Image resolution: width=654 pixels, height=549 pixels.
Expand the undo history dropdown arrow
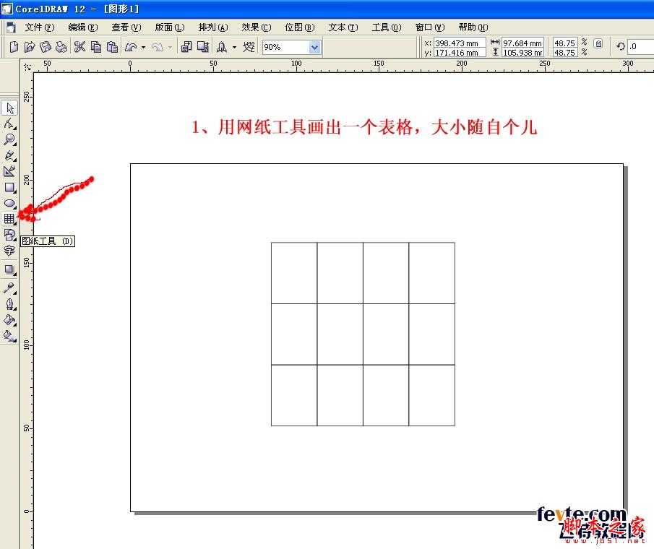(x=144, y=47)
